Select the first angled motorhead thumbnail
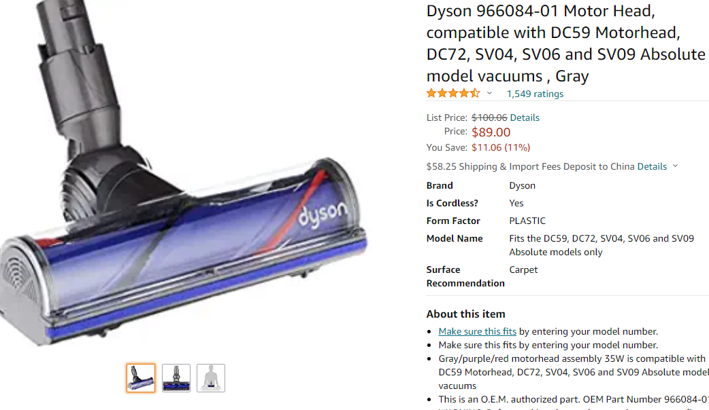 point(141,378)
